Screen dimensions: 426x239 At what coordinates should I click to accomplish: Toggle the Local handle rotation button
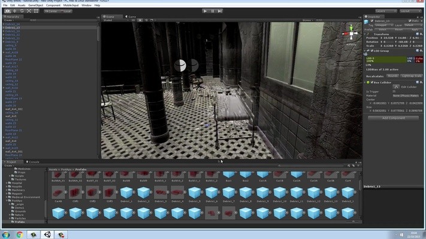click(65, 11)
